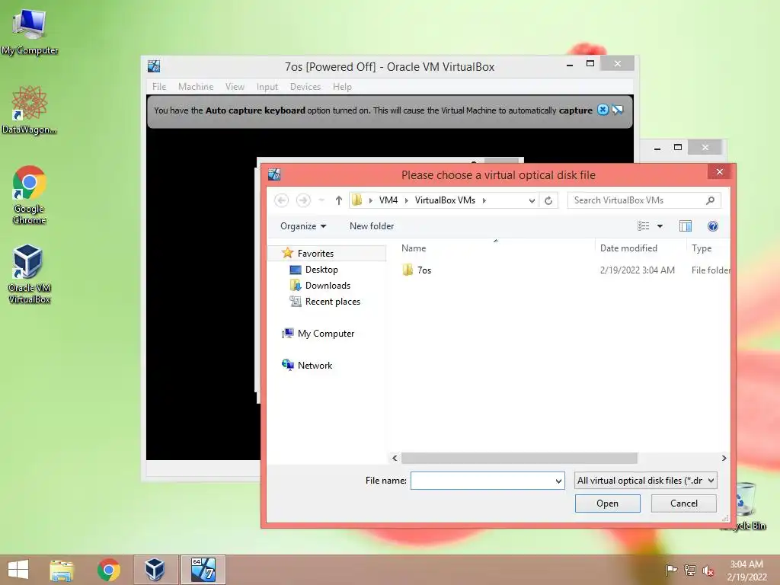Click the muted volume tray icon
The image size is (780, 585).
(x=708, y=571)
